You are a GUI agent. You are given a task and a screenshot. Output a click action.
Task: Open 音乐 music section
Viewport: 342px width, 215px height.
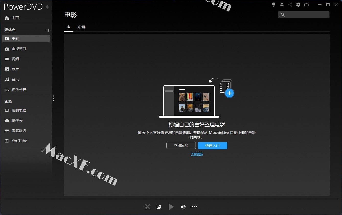click(x=26, y=79)
